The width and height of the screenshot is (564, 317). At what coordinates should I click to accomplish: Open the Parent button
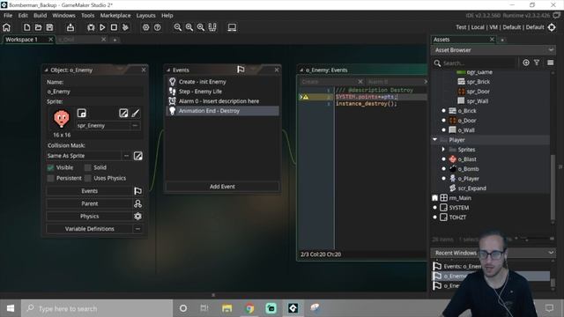[x=90, y=203]
